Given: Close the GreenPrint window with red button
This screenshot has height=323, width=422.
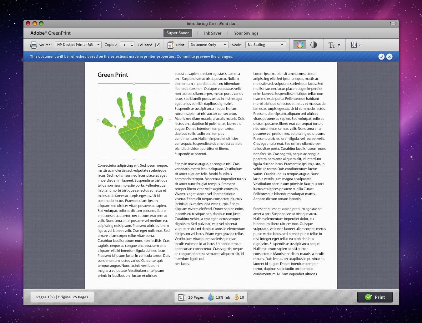Looking at the screenshot, I should click(x=28, y=23).
